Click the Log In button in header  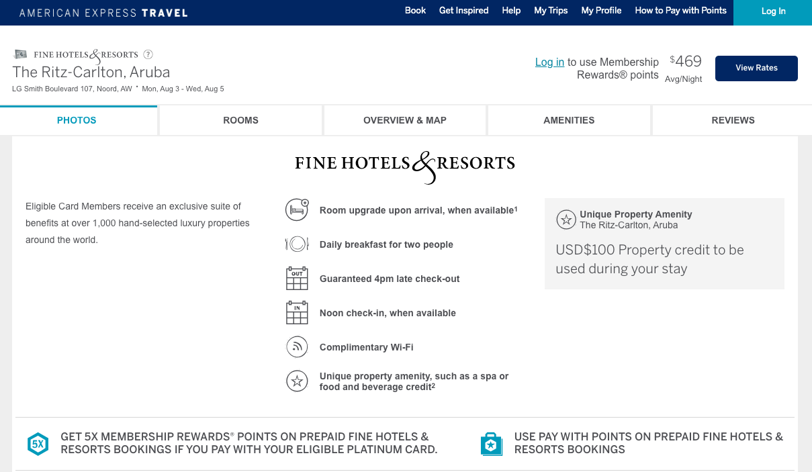pyautogui.click(x=773, y=11)
